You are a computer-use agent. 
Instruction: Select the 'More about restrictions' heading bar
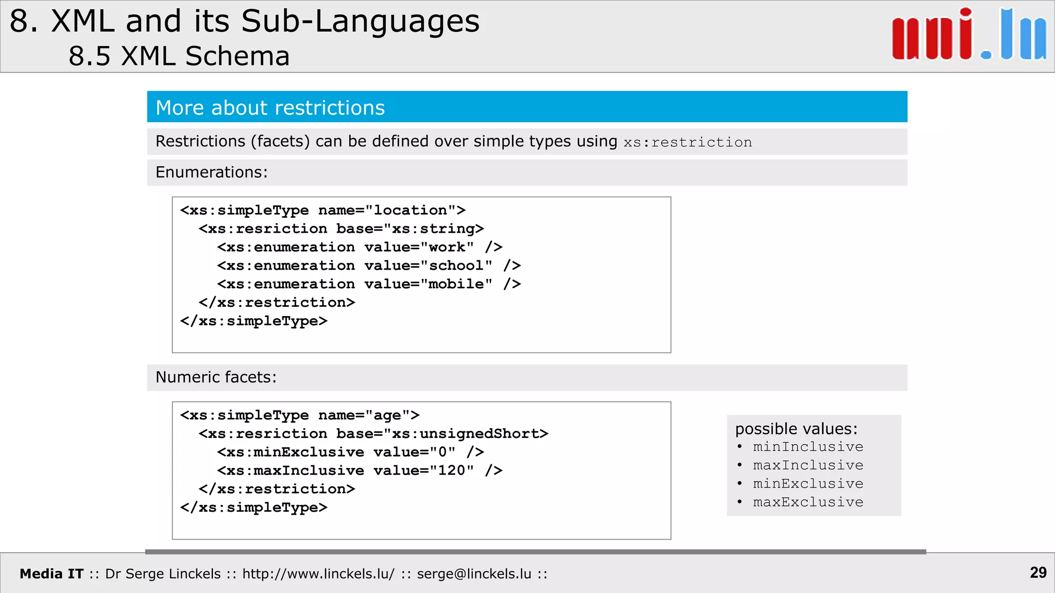(527, 107)
